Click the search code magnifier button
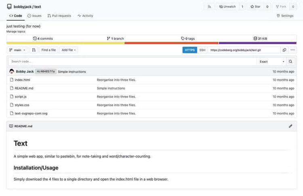The image size is (303, 196). [291, 61]
